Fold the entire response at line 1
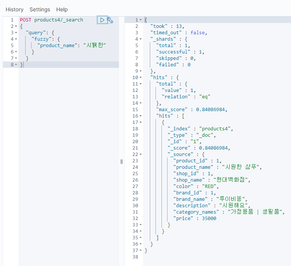 coord(141,20)
